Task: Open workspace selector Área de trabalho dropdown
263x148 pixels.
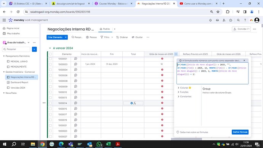Action: 29,42
